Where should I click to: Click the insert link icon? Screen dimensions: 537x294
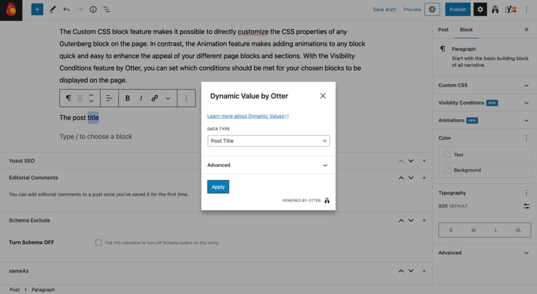pos(155,98)
